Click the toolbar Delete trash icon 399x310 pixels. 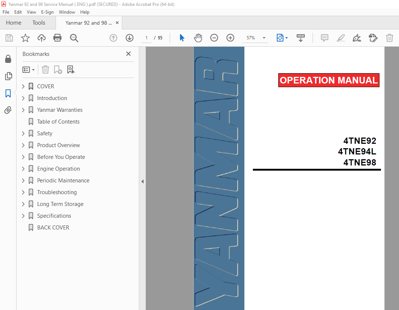[389, 38]
